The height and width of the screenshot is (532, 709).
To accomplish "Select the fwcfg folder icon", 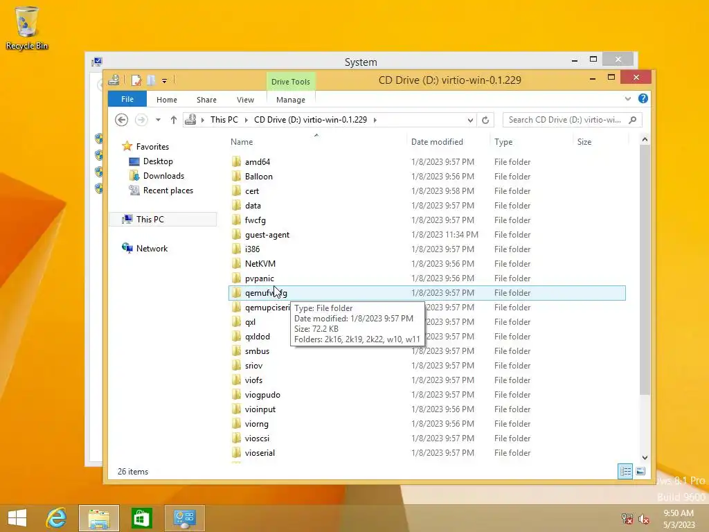I will coord(236,220).
